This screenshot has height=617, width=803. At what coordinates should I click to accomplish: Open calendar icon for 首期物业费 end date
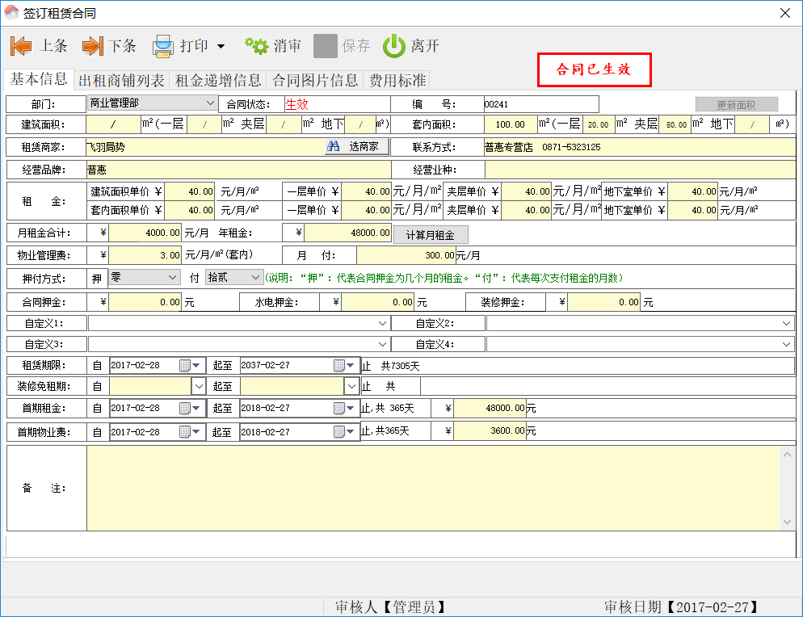pos(338,431)
